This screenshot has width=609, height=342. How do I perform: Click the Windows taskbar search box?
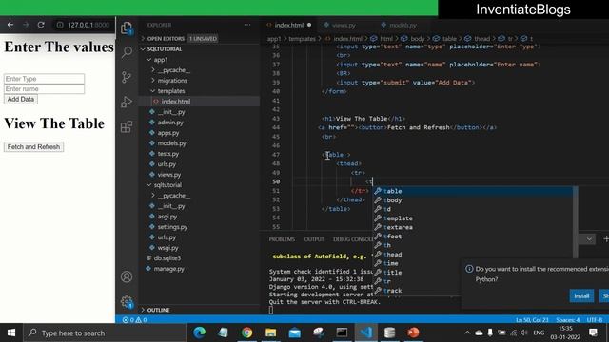tap(106, 332)
